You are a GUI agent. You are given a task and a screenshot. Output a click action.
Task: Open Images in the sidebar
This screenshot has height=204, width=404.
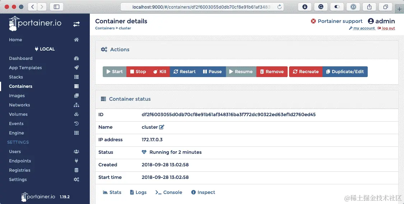pos(17,96)
